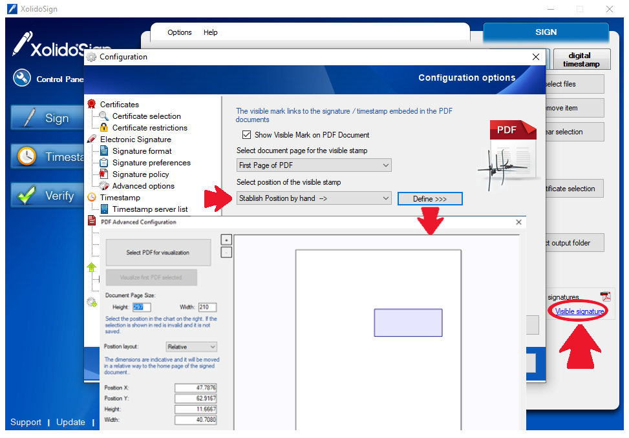Click Timestamp server list icon

coord(104,209)
